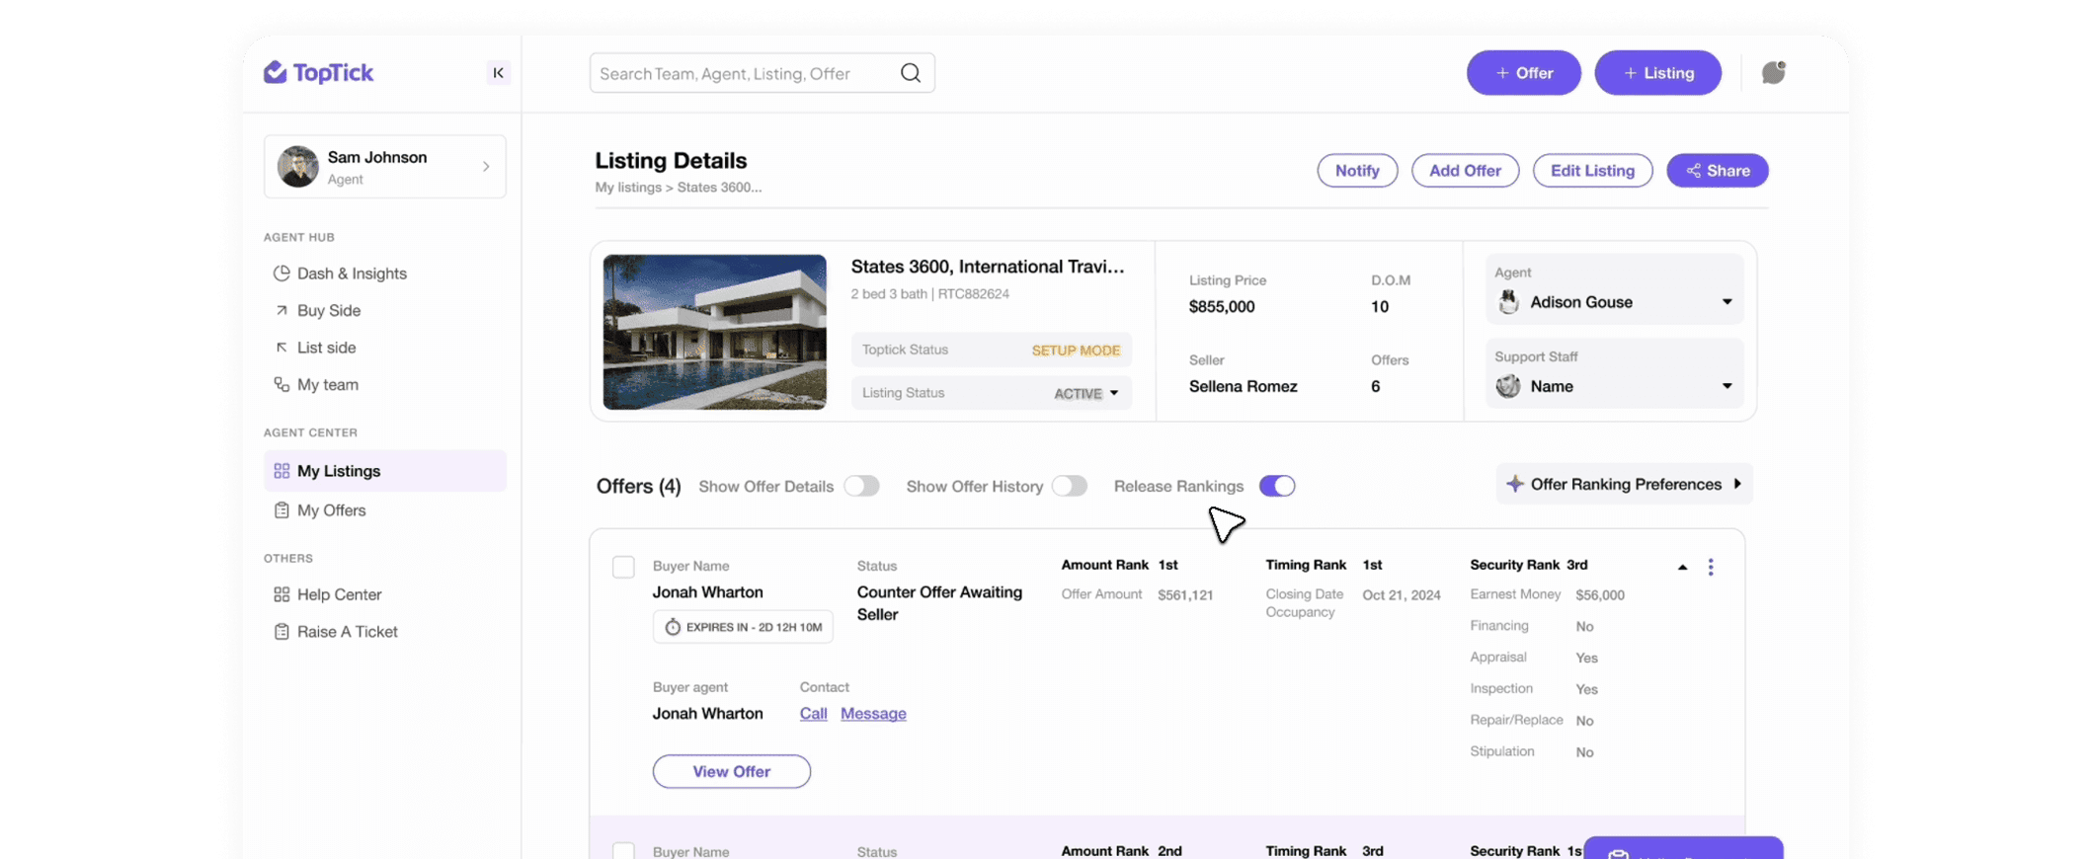Click the Raise A Ticket icon

281,631
